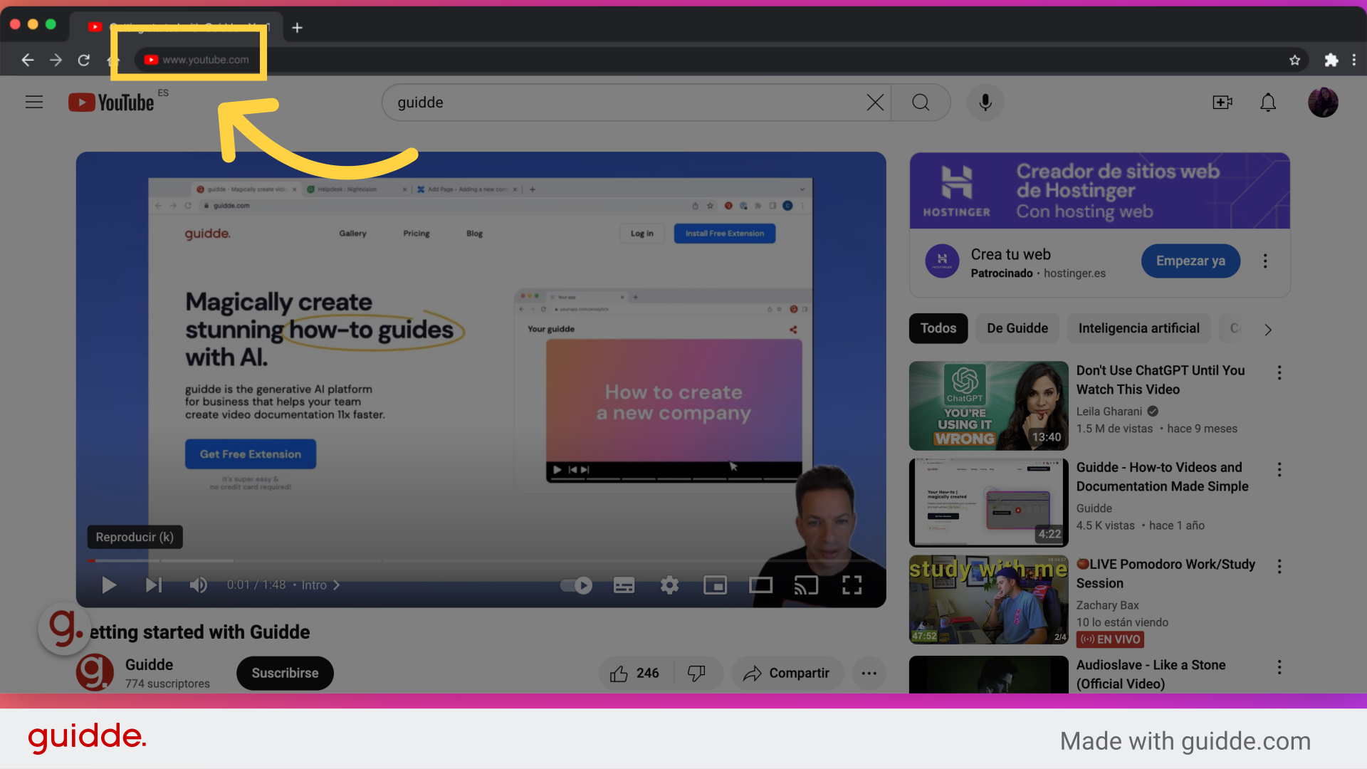This screenshot has height=769, width=1367.
Task: Toggle autoplay switch in the player
Action: (x=576, y=585)
